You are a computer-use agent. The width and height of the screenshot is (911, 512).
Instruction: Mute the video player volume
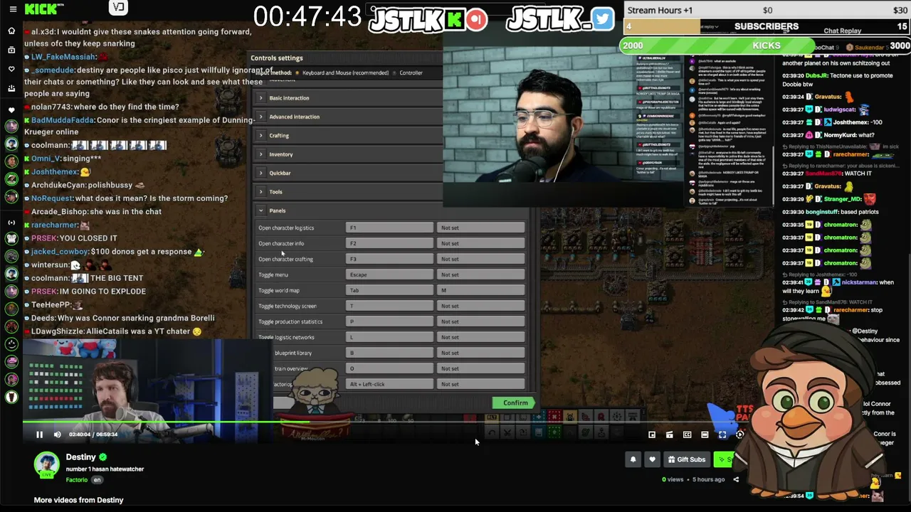[x=58, y=434]
